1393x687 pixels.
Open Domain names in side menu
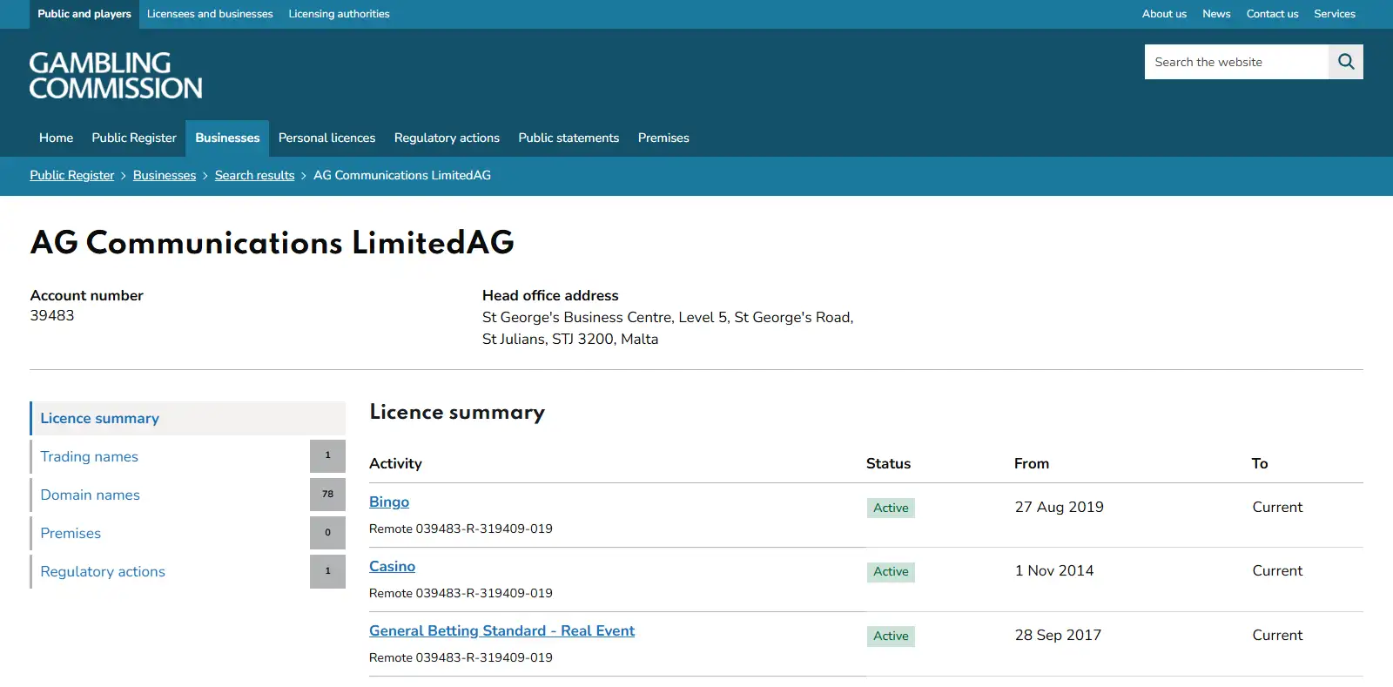coord(90,495)
